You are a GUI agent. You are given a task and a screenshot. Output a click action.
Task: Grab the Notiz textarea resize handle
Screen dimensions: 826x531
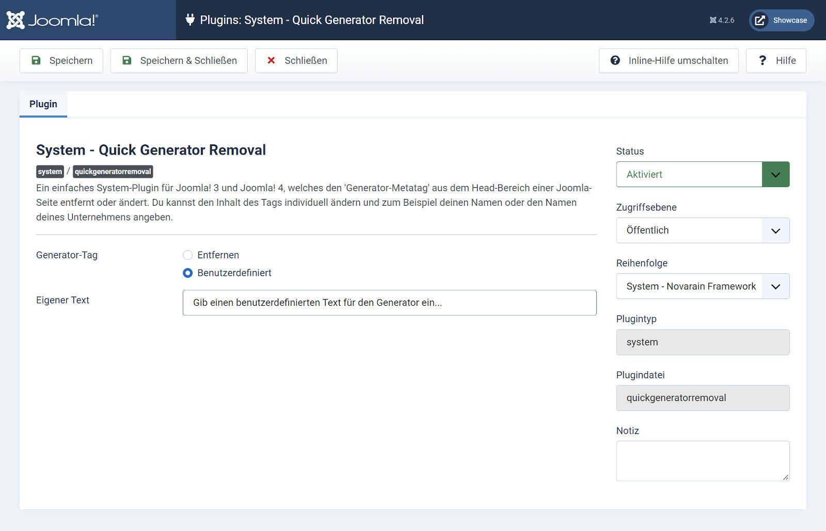coord(786,477)
